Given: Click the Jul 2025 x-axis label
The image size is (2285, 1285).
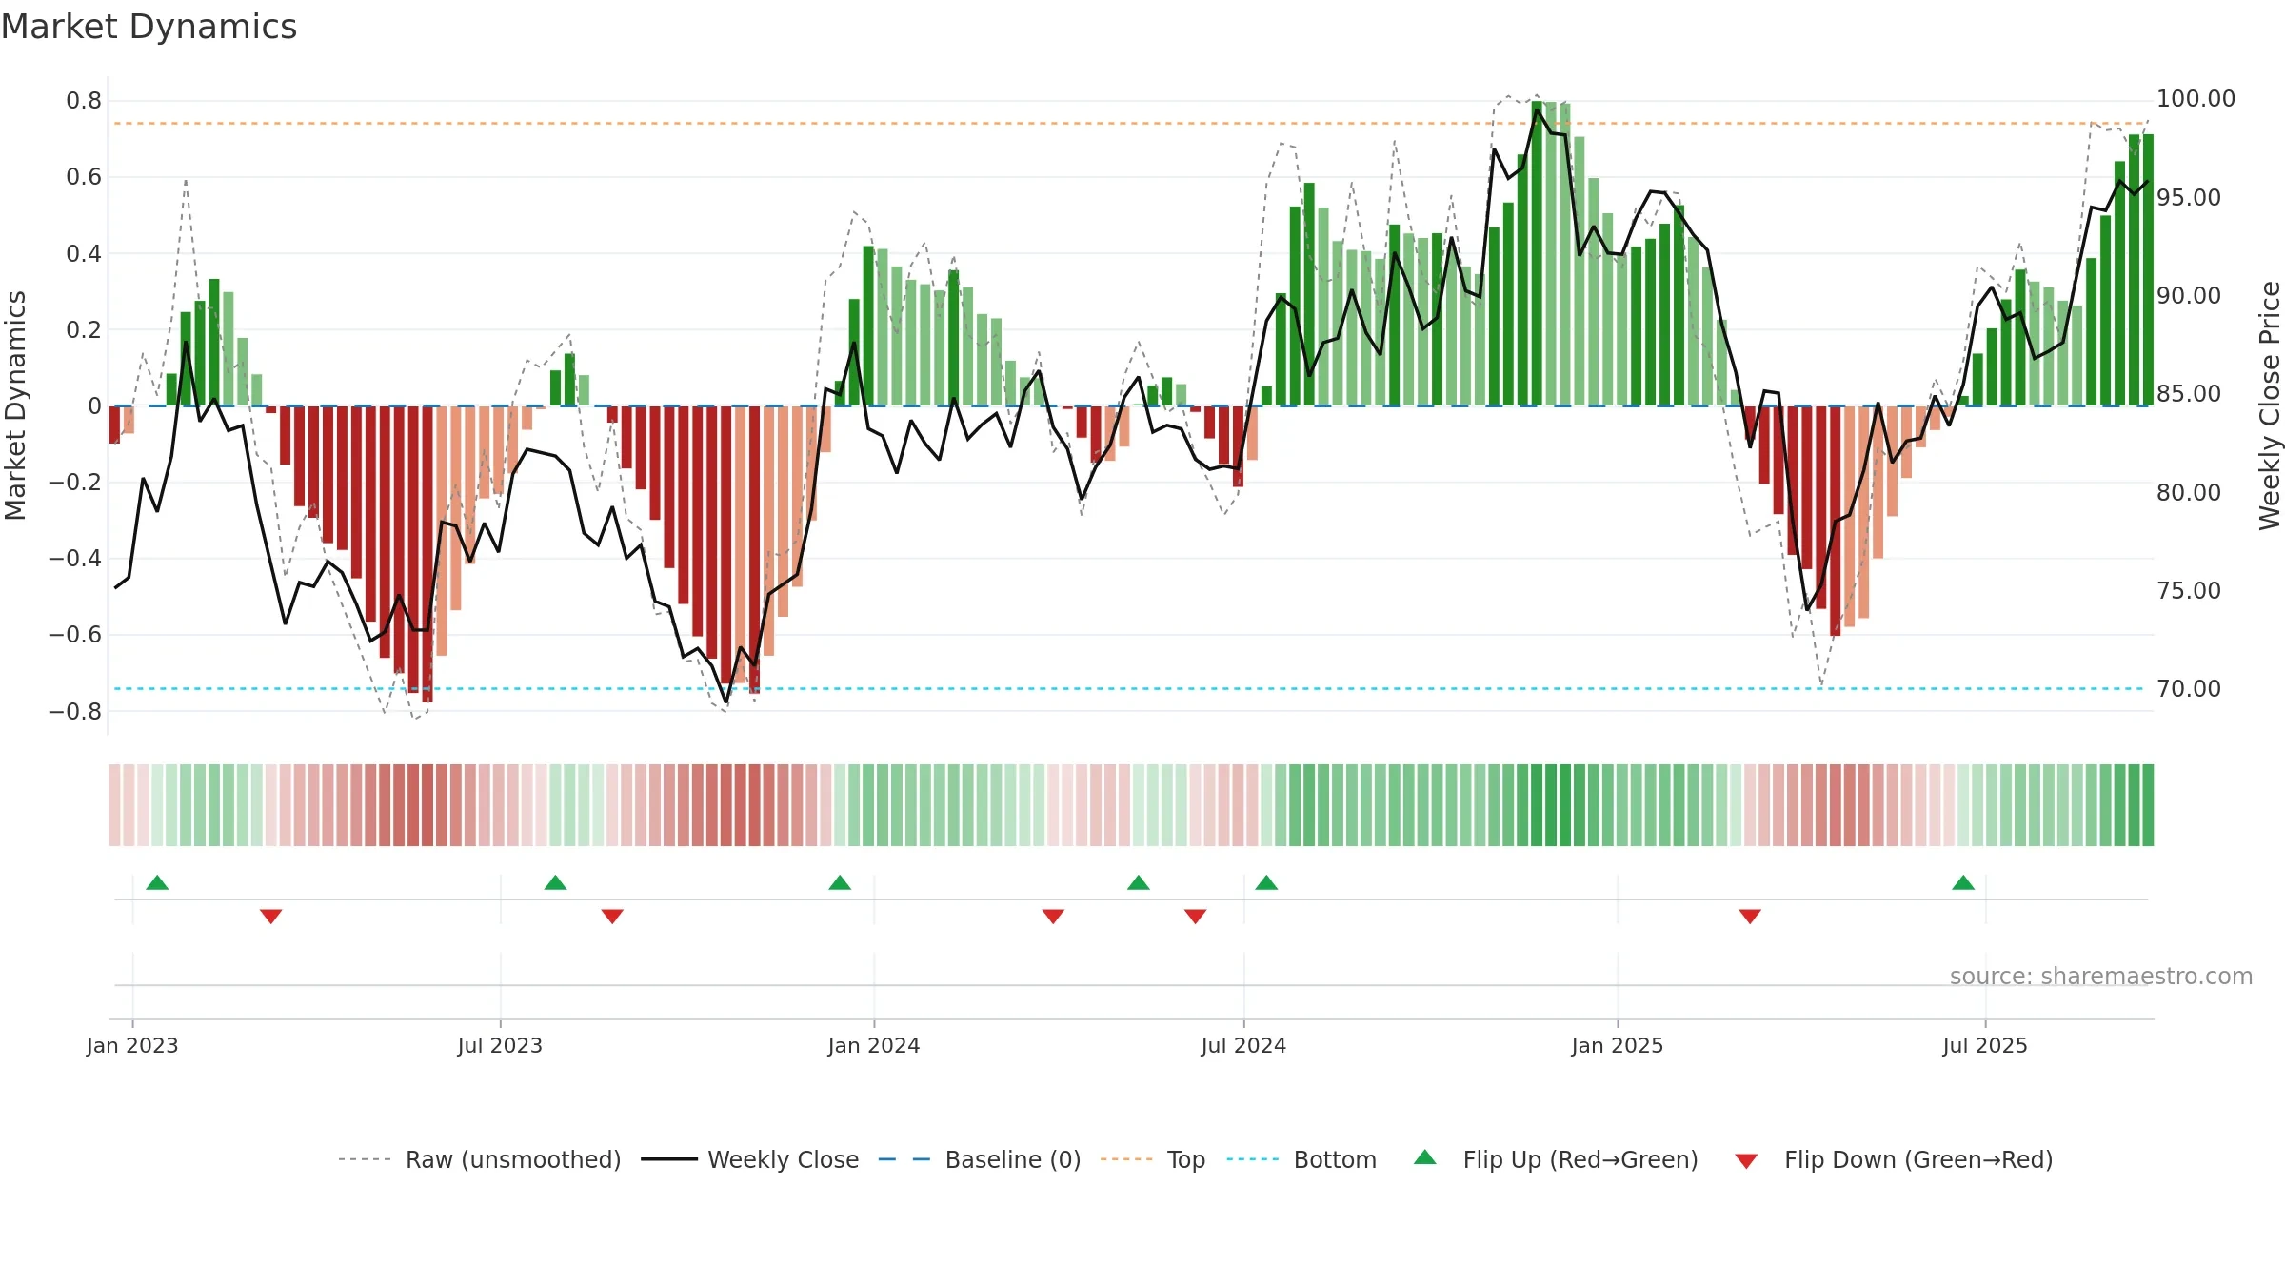Looking at the screenshot, I should click(1985, 1045).
